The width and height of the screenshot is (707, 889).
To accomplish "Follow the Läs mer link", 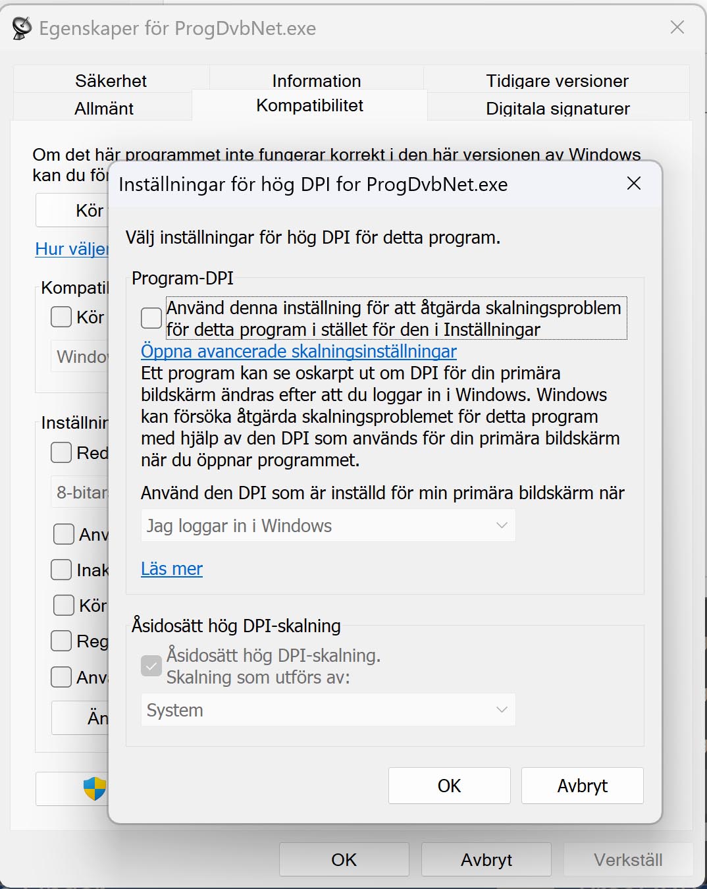I will click(172, 569).
